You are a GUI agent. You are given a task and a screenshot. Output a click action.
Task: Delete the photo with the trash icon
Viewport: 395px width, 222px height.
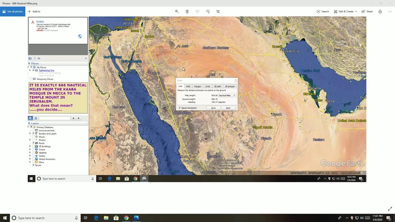[187, 11]
